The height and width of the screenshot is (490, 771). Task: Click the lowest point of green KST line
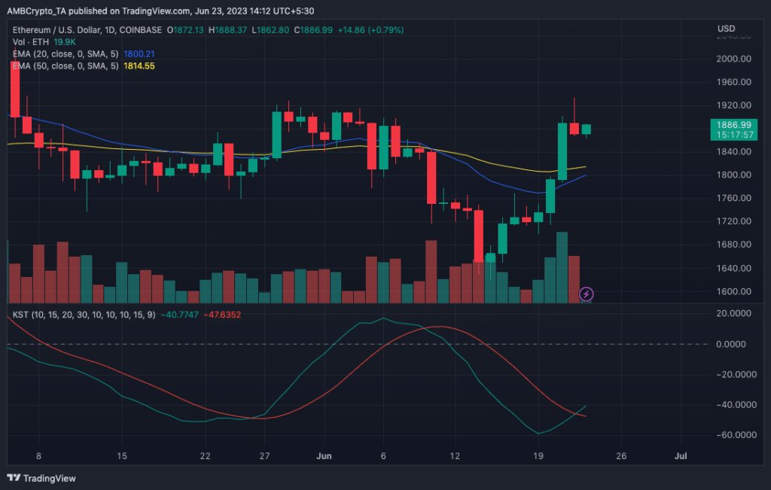538,434
